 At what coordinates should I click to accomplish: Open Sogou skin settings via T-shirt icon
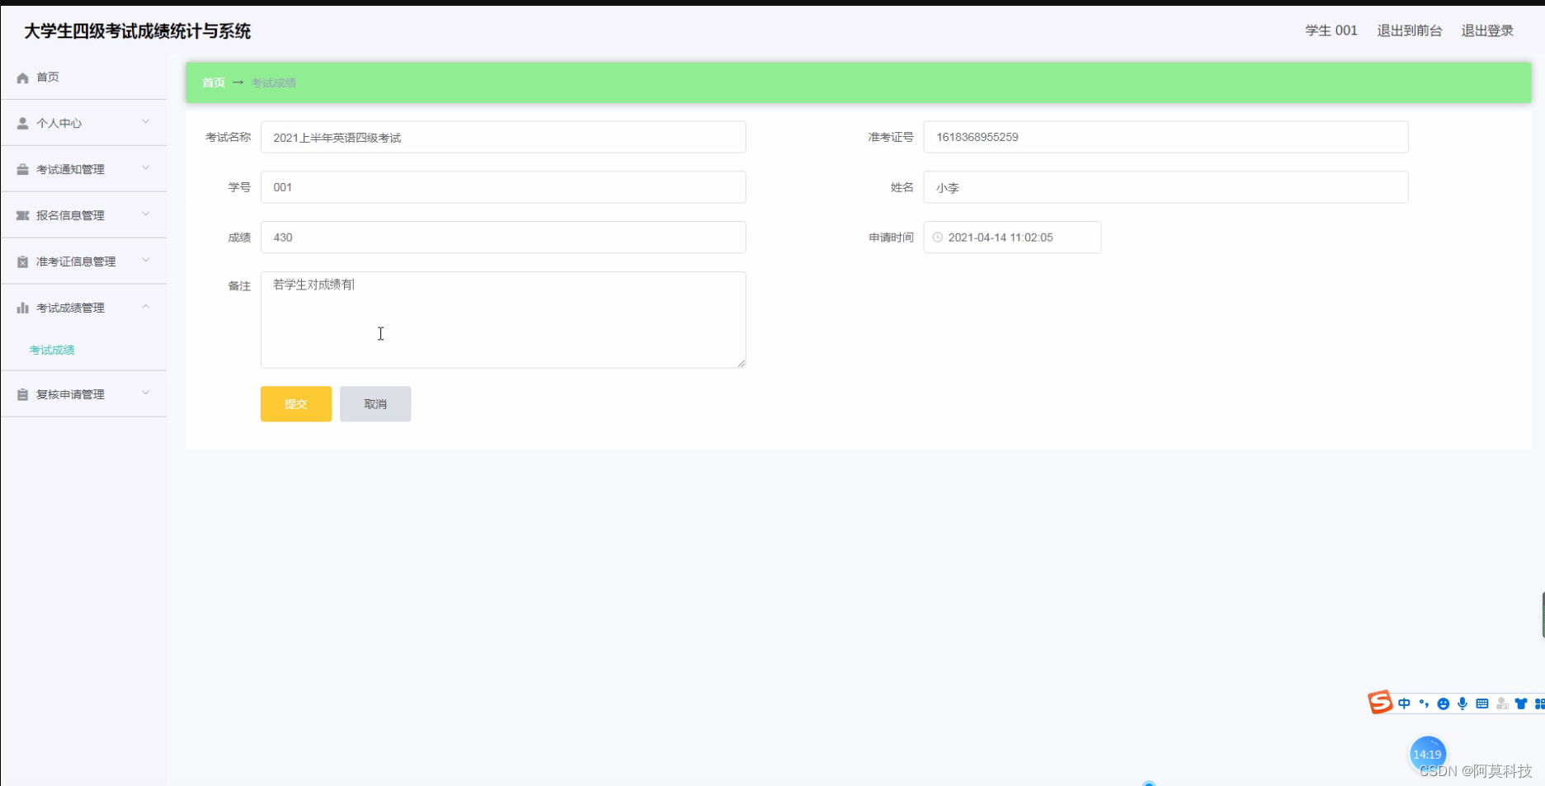coord(1520,703)
